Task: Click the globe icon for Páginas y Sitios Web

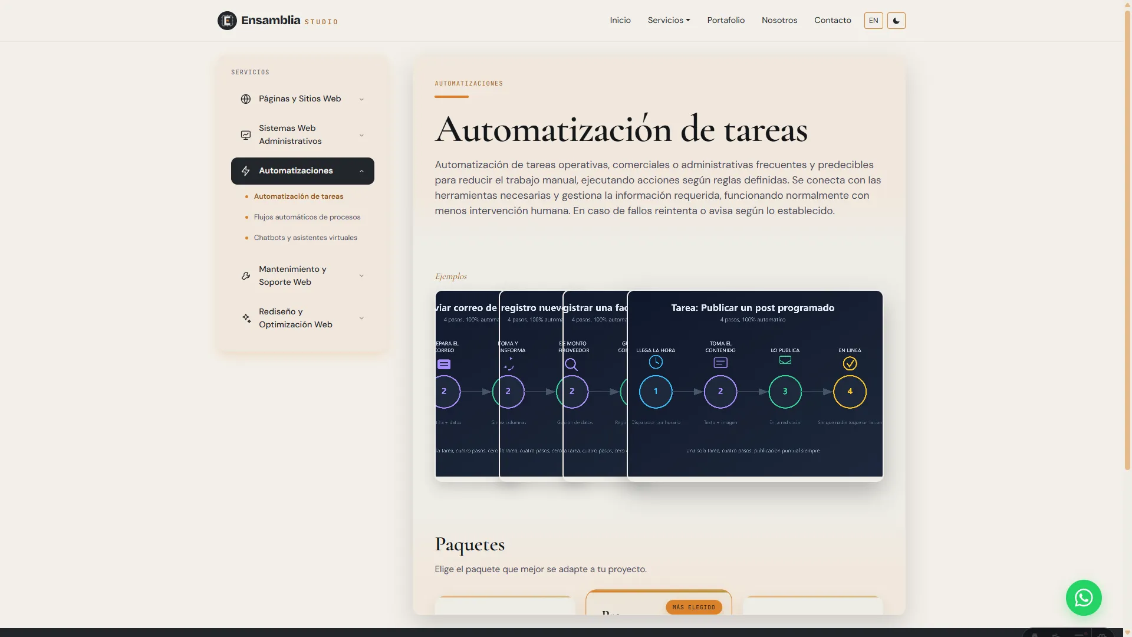Action: (x=246, y=99)
